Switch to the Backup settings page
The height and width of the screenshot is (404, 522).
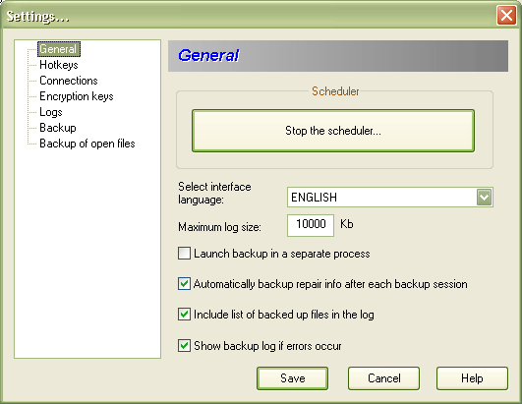pyautogui.click(x=58, y=128)
